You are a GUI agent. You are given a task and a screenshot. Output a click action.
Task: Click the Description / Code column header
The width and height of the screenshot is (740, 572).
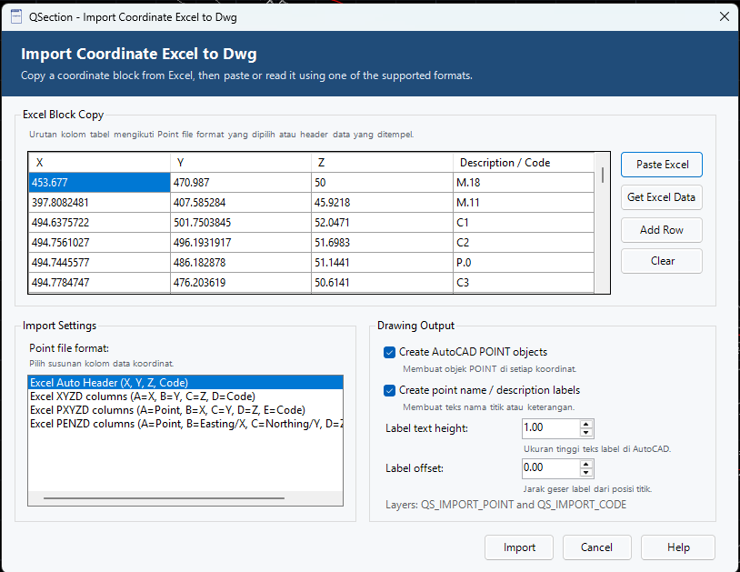coord(524,163)
